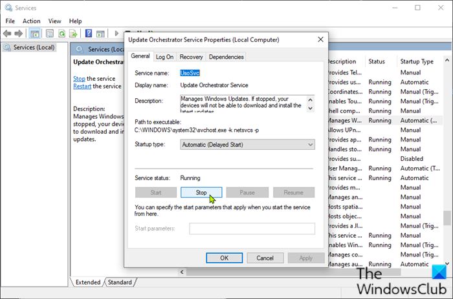Click the services list scroll down arrow

tap(447, 263)
